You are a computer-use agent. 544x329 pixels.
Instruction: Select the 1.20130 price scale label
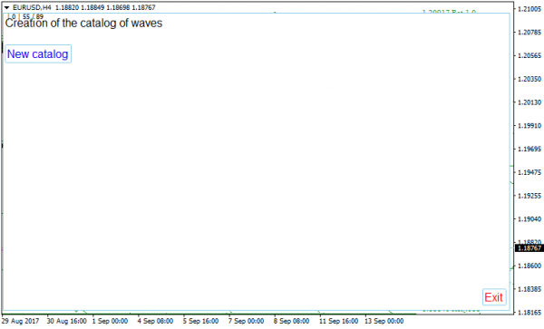pos(529,102)
